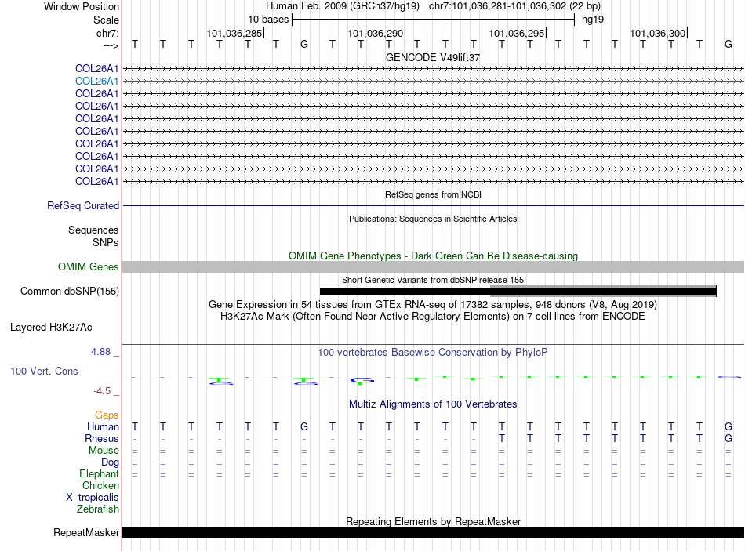Select the Human alignment row label

pos(103,426)
